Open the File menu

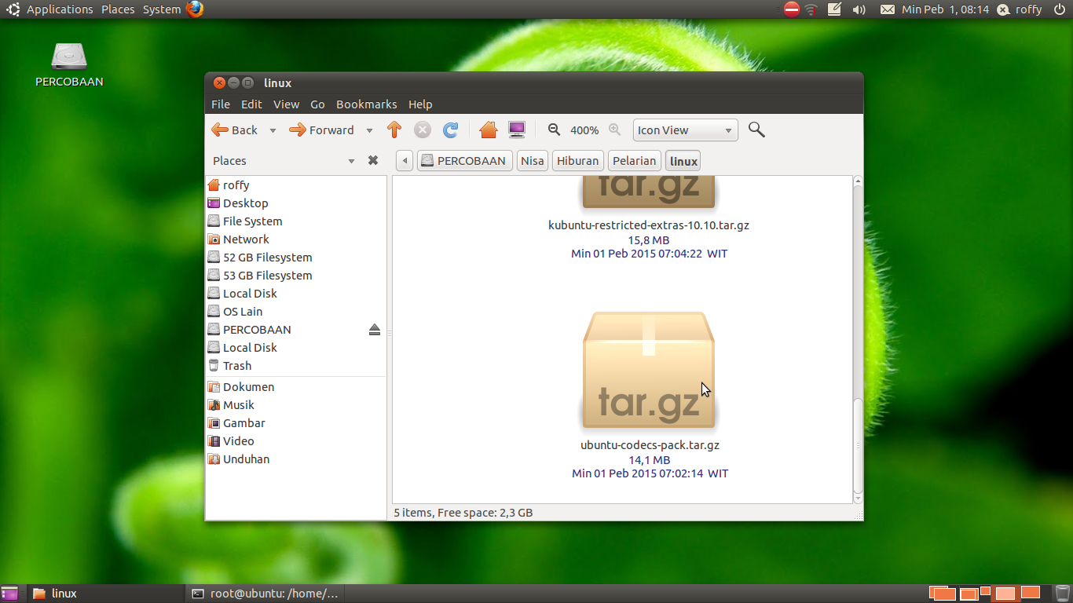tap(221, 104)
